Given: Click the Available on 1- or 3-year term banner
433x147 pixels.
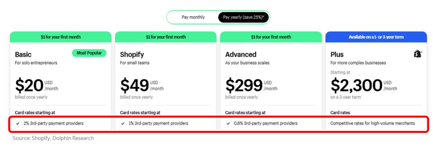Looking at the screenshot, I should (x=376, y=37).
